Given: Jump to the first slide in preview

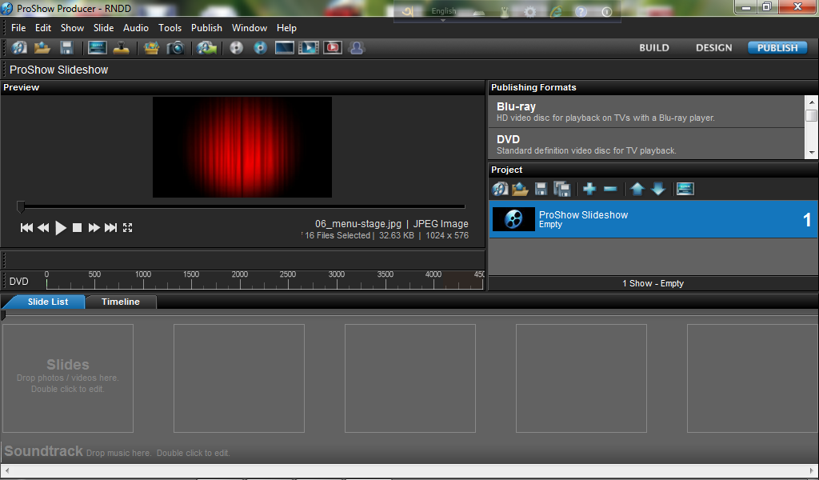Looking at the screenshot, I should pyautogui.click(x=26, y=228).
